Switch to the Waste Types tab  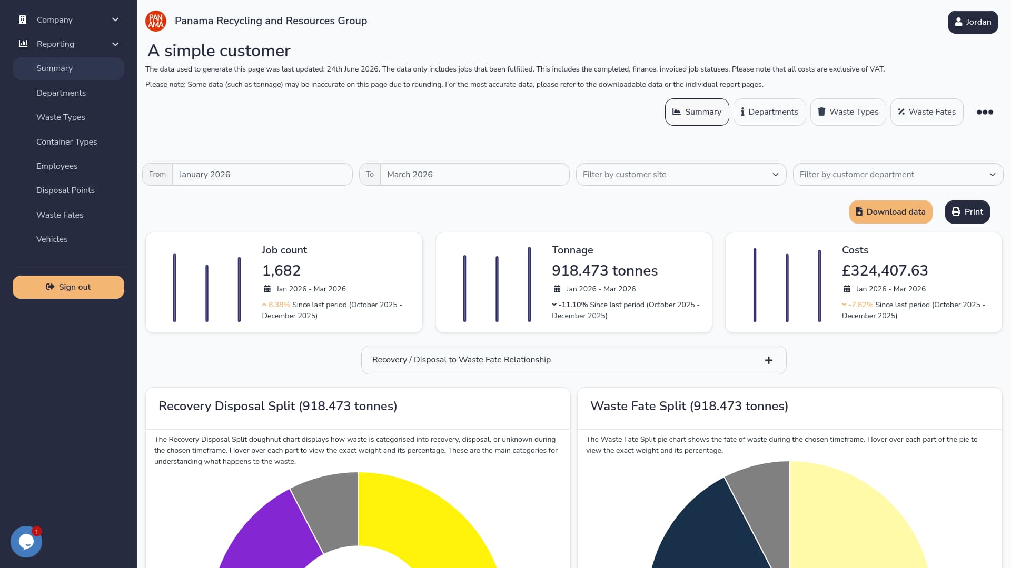point(848,112)
